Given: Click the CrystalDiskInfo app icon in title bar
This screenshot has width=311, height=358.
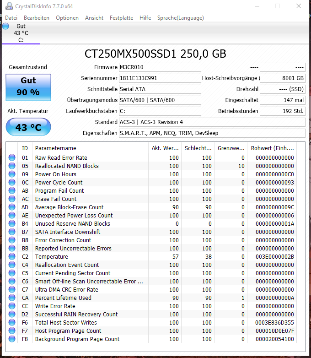Looking at the screenshot, I should [9, 6].
